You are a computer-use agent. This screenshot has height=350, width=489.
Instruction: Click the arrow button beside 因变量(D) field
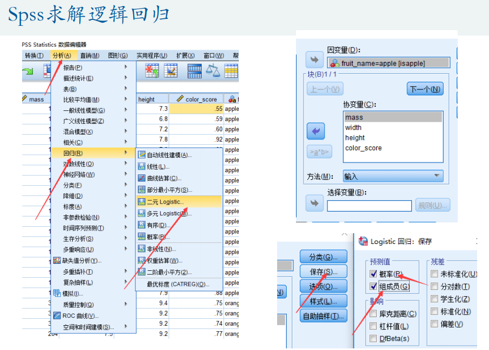[315, 59]
